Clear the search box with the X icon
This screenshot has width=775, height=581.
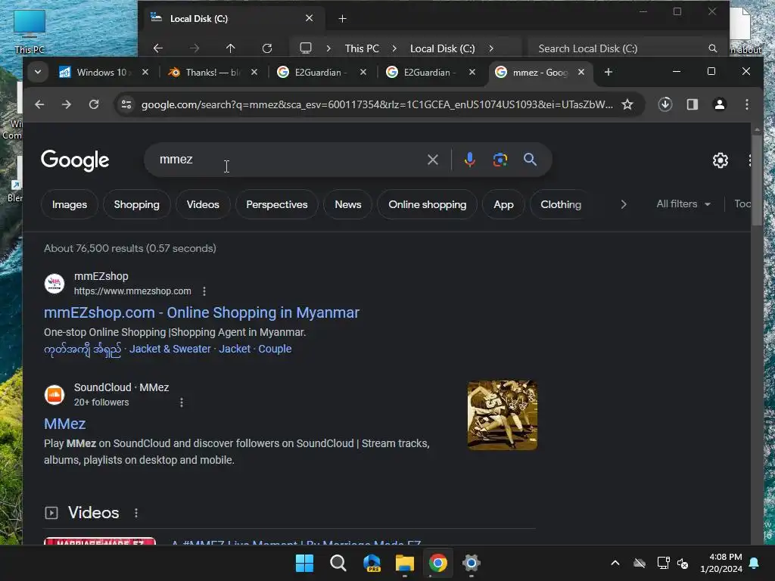[432, 160]
